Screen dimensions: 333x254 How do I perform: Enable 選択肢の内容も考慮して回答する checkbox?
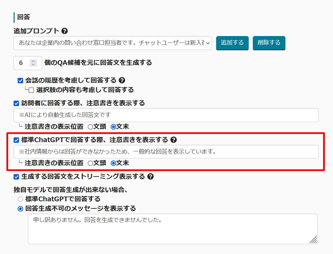tap(31, 90)
